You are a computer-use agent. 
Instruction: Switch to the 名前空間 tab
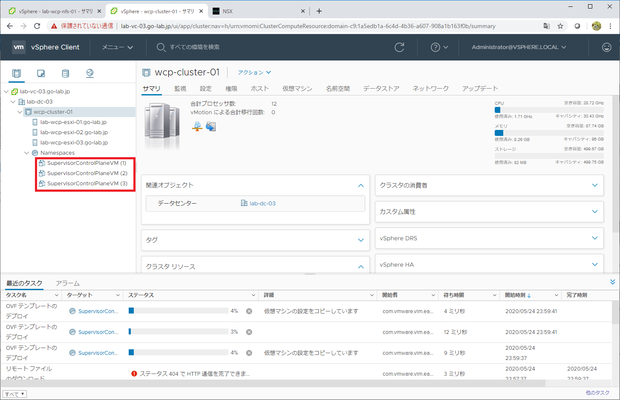coord(338,89)
